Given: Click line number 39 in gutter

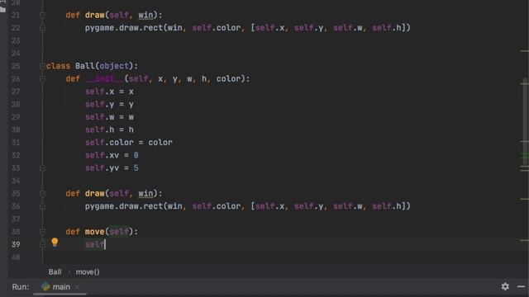Looking at the screenshot, I should (16, 244).
